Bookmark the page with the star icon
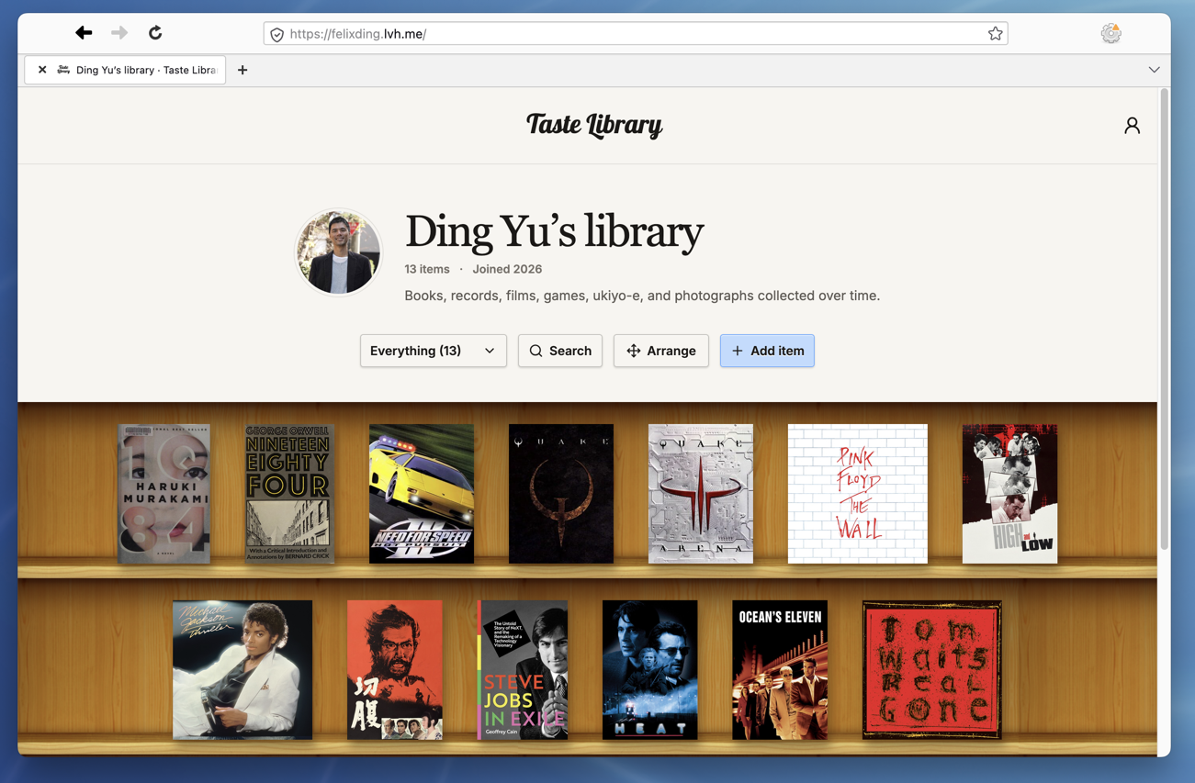 pyautogui.click(x=995, y=34)
